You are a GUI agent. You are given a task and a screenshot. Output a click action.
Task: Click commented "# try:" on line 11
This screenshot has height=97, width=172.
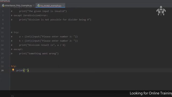[15, 32]
